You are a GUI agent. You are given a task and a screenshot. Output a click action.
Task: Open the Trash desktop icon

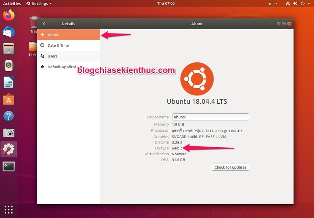[34, 24]
